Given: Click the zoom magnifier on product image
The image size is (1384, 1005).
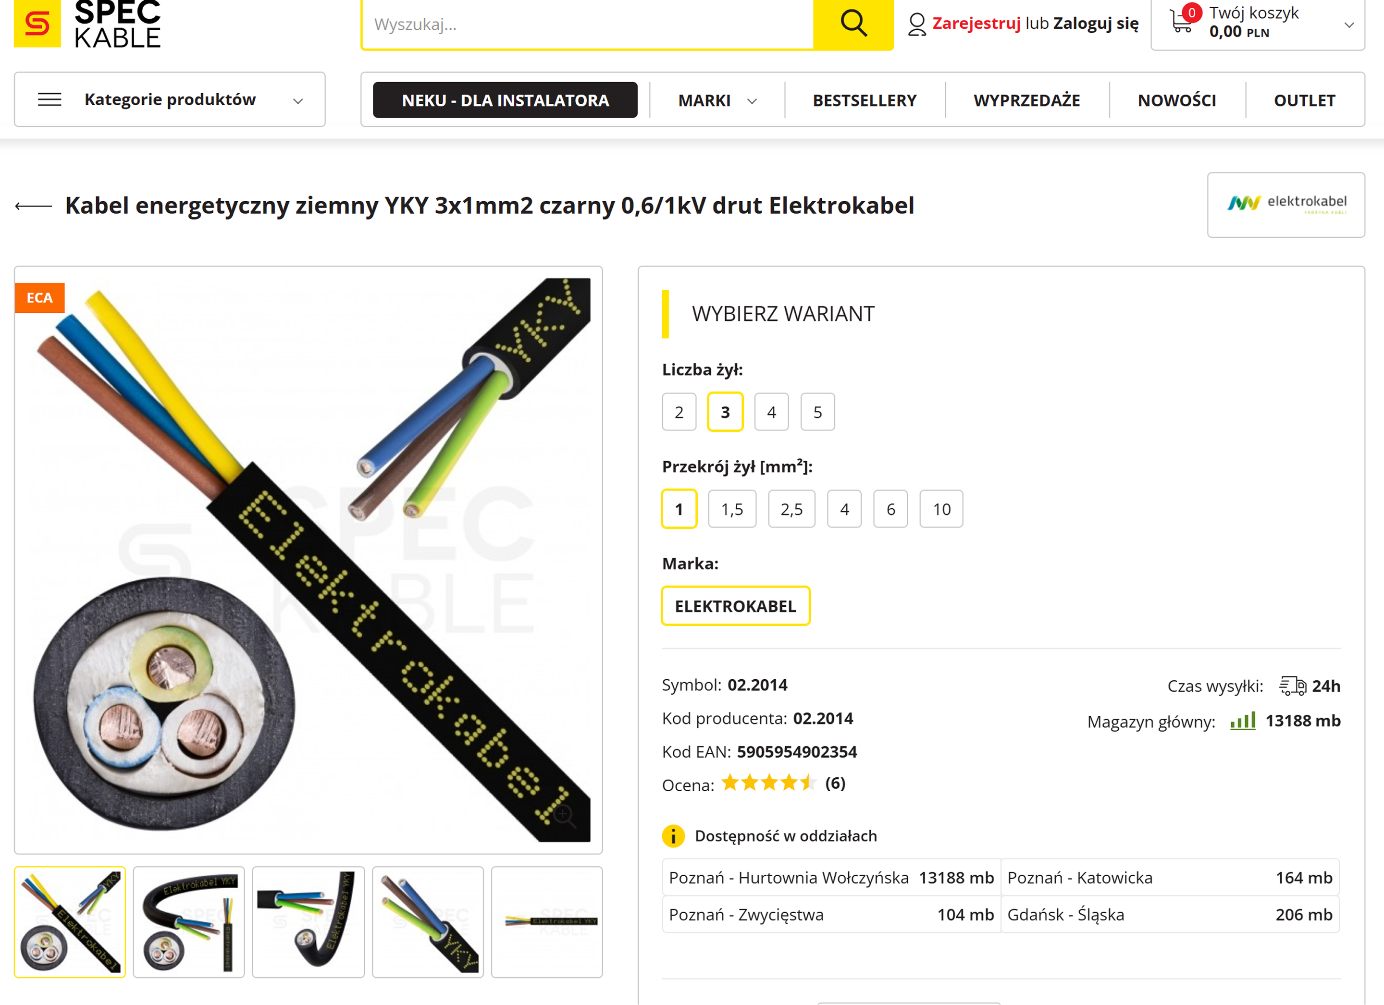Looking at the screenshot, I should 564,815.
